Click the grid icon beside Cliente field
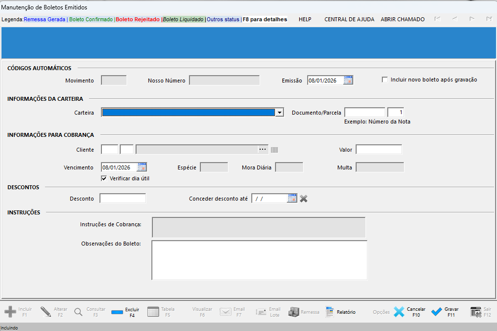 tap(275, 150)
